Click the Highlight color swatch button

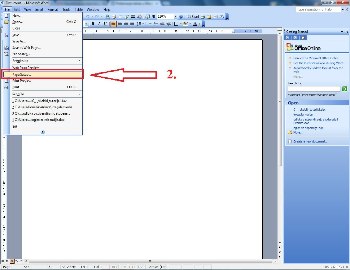click(186, 24)
